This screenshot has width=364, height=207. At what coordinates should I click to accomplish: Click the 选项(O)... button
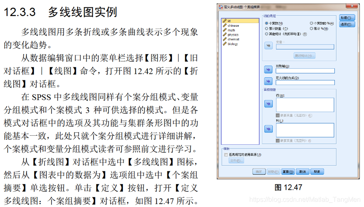[x=347, y=24]
